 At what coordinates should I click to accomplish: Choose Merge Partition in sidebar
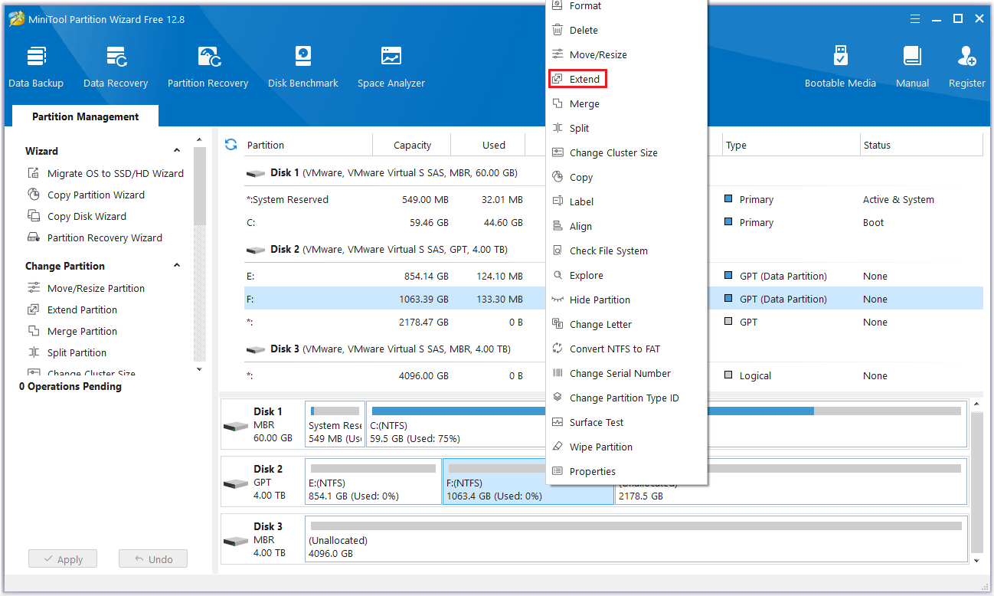click(x=73, y=331)
